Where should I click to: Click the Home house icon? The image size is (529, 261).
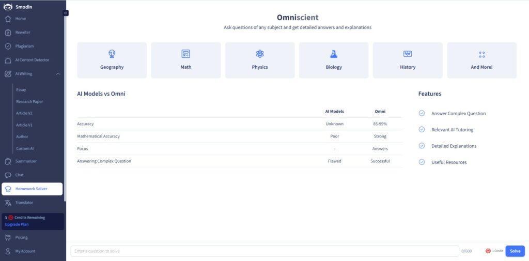(x=8, y=19)
